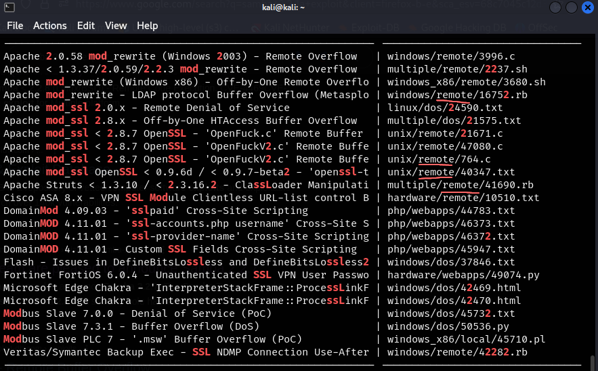598x371 pixels.
Task: Open the Edit menu
Action: [x=86, y=26]
